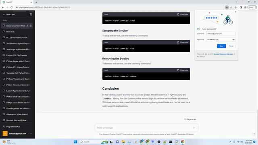Show hidden system tray icons
The height and width of the screenshot is (145, 258).
click(x=230, y=142)
